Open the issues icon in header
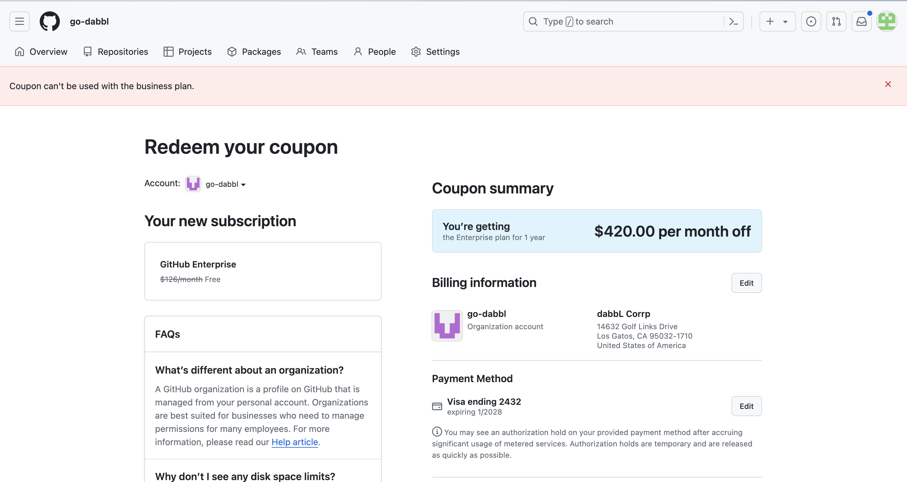The width and height of the screenshot is (907, 482). [811, 21]
